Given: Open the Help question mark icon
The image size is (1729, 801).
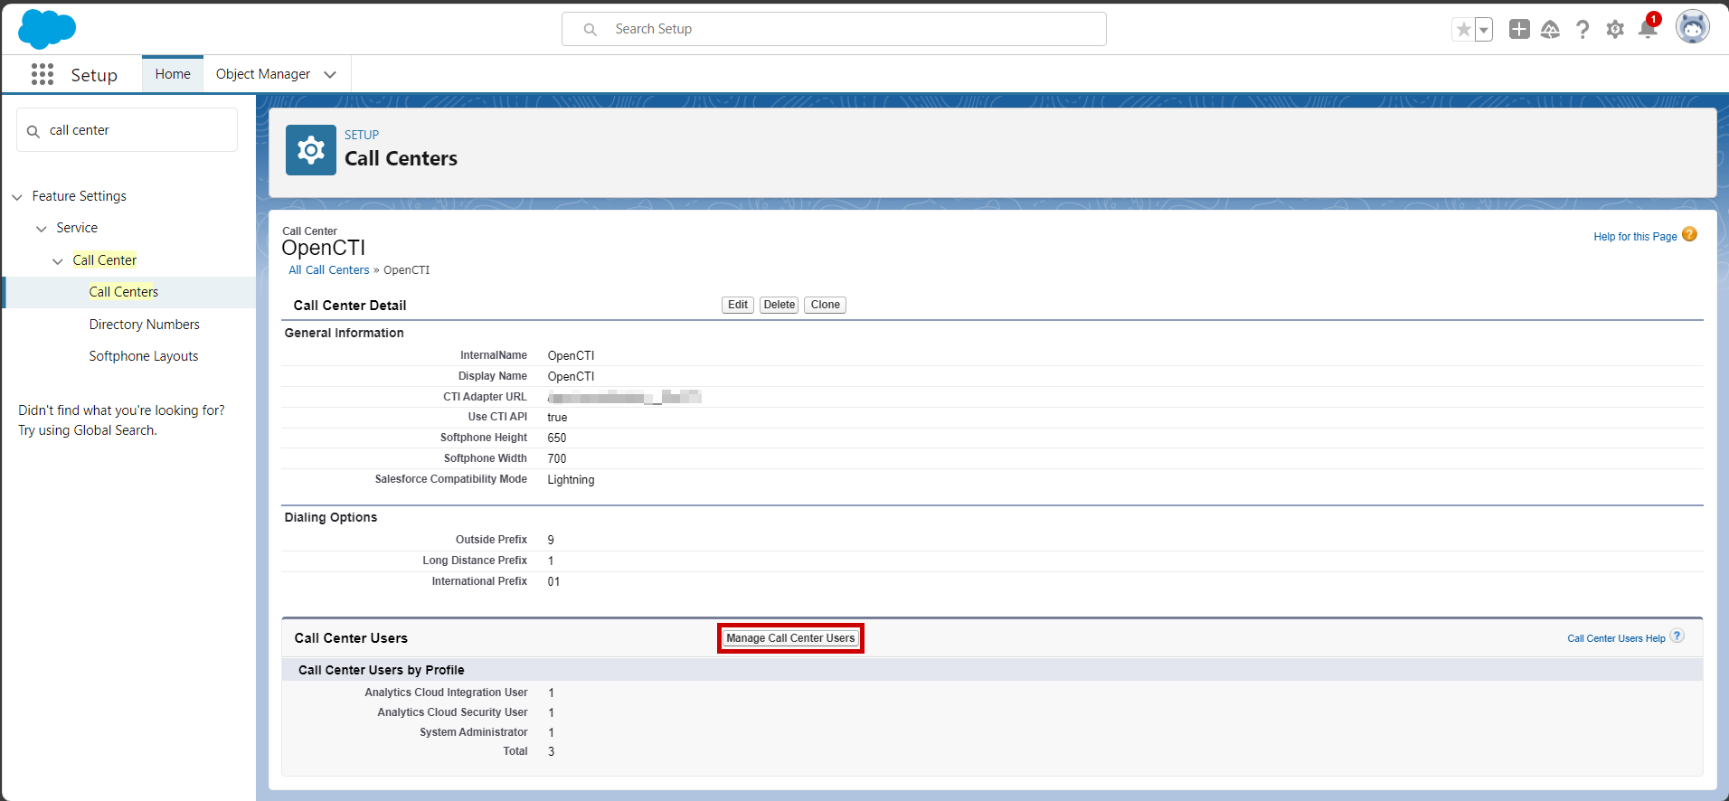Looking at the screenshot, I should point(1583,30).
